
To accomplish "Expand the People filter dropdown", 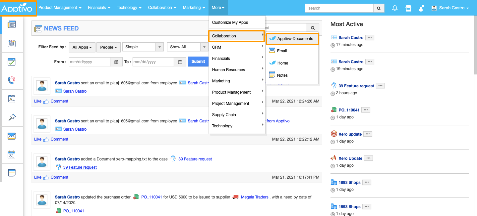I will point(108,47).
